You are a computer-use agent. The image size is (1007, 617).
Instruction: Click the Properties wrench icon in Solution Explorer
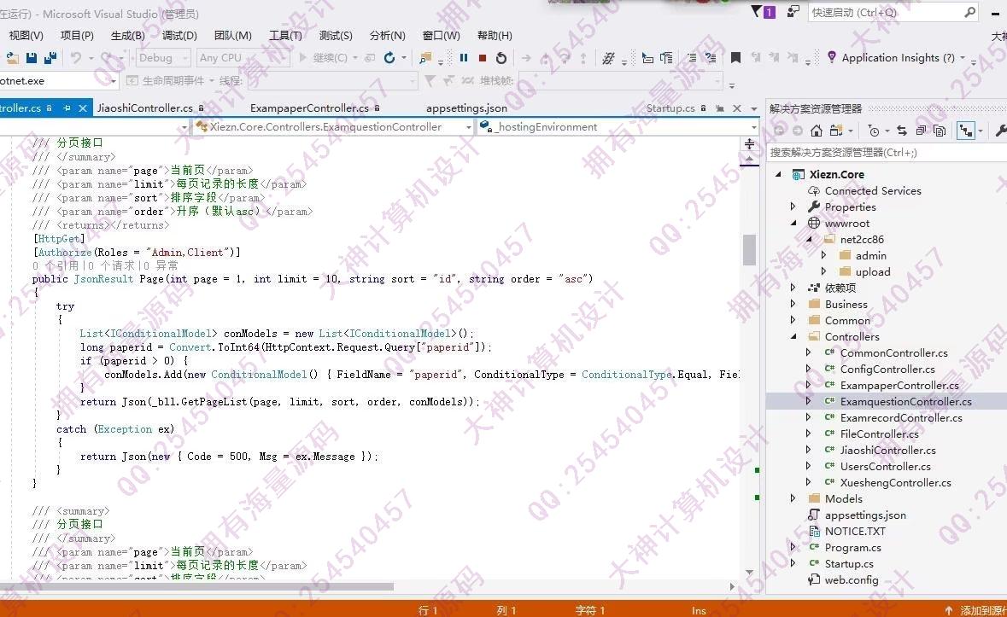(x=1000, y=131)
